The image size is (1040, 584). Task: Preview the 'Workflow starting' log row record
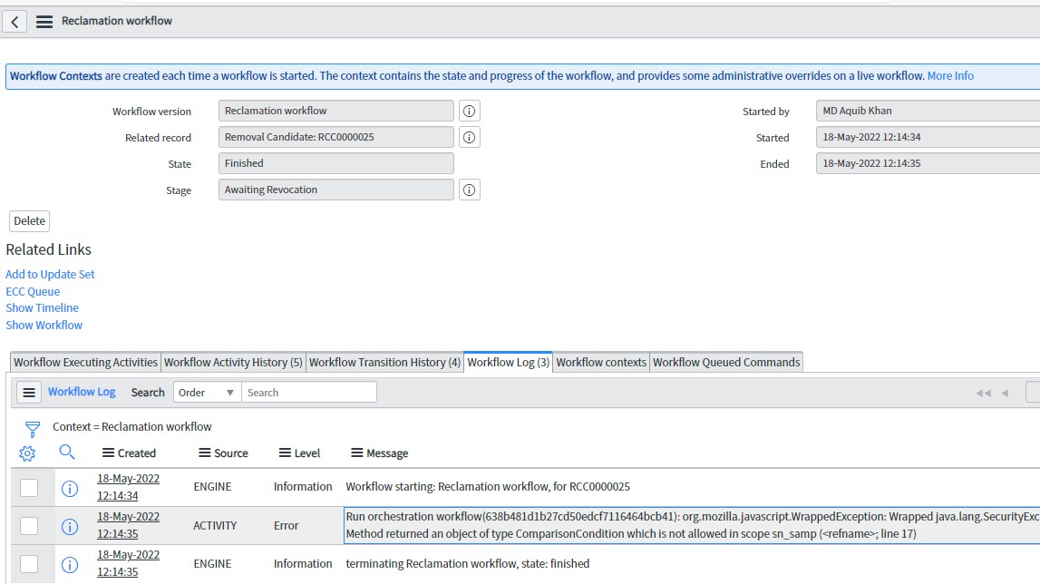(x=70, y=489)
